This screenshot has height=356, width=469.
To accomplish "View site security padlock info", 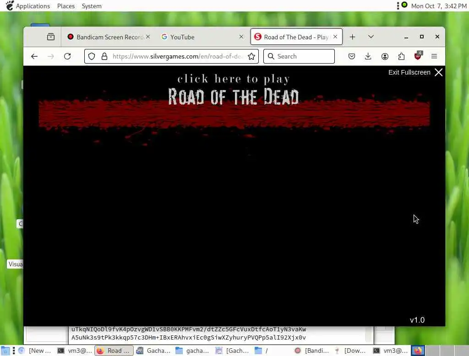I will pos(104,56).
